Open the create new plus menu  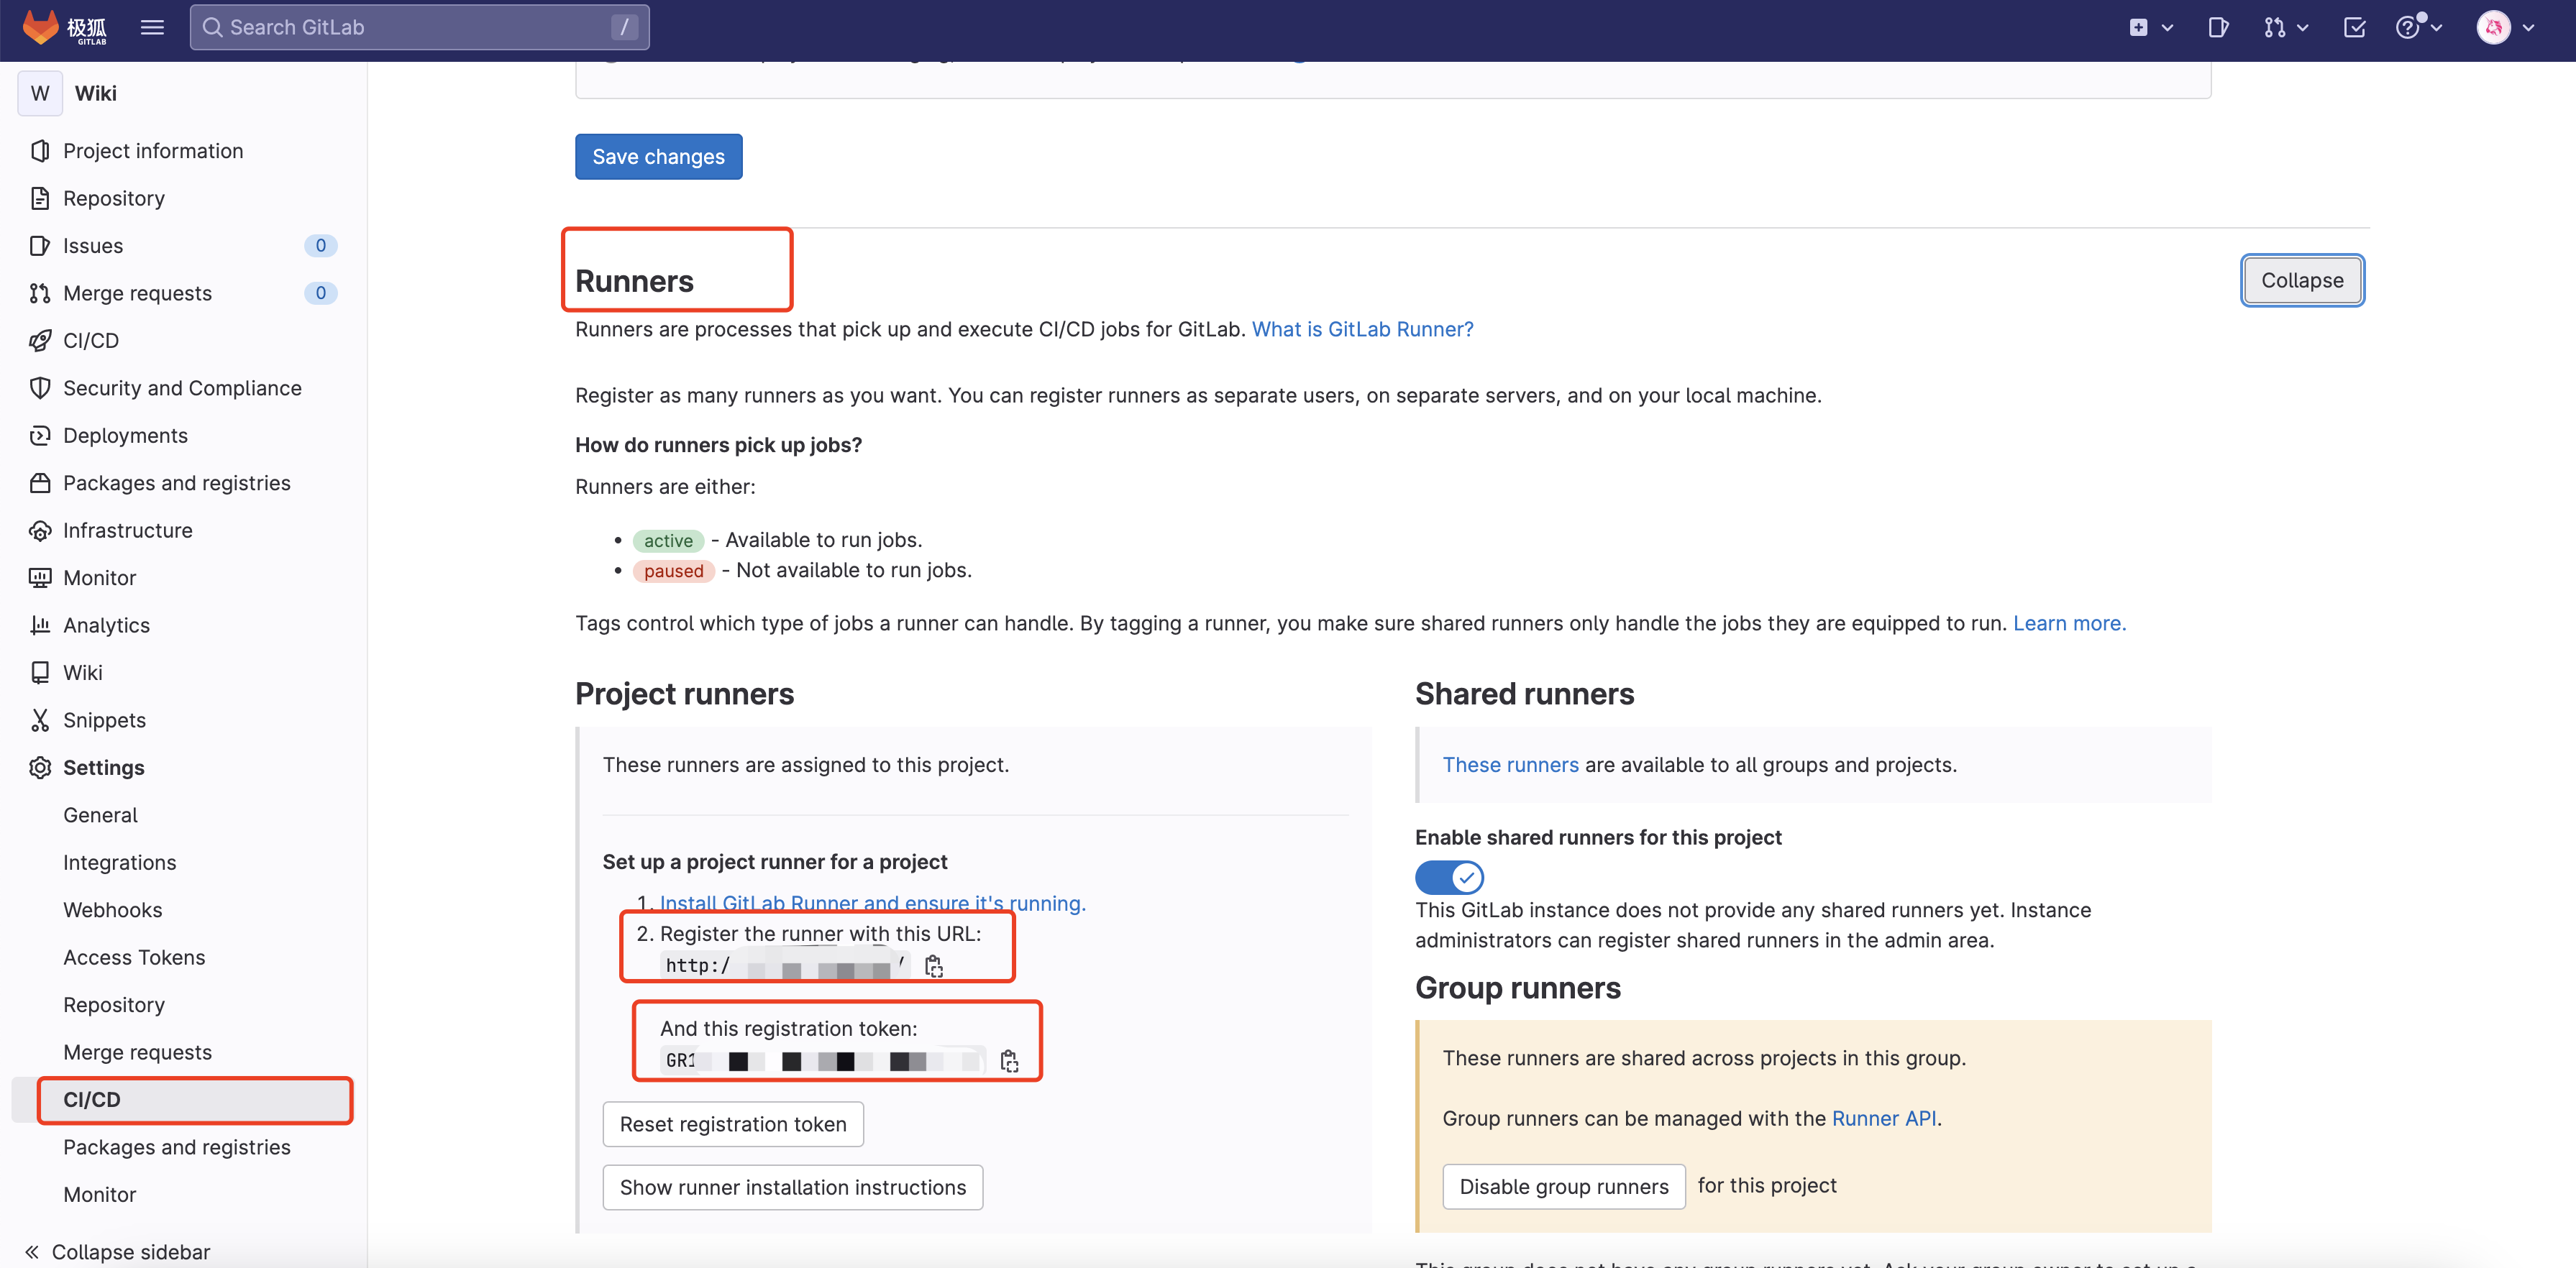2150,27
